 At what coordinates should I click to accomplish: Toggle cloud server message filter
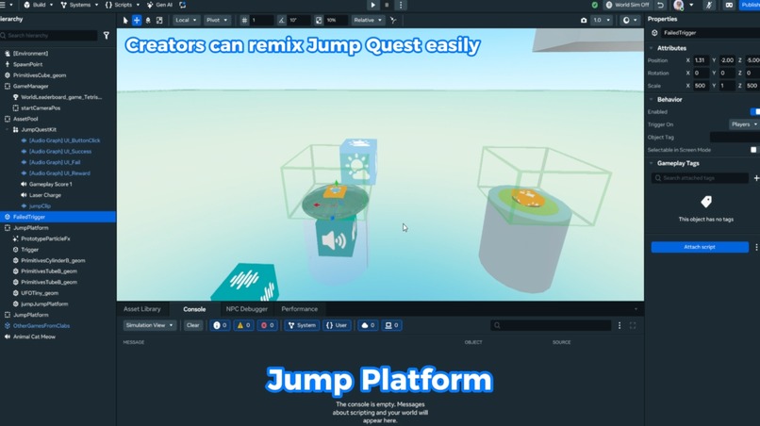[369, 326]
